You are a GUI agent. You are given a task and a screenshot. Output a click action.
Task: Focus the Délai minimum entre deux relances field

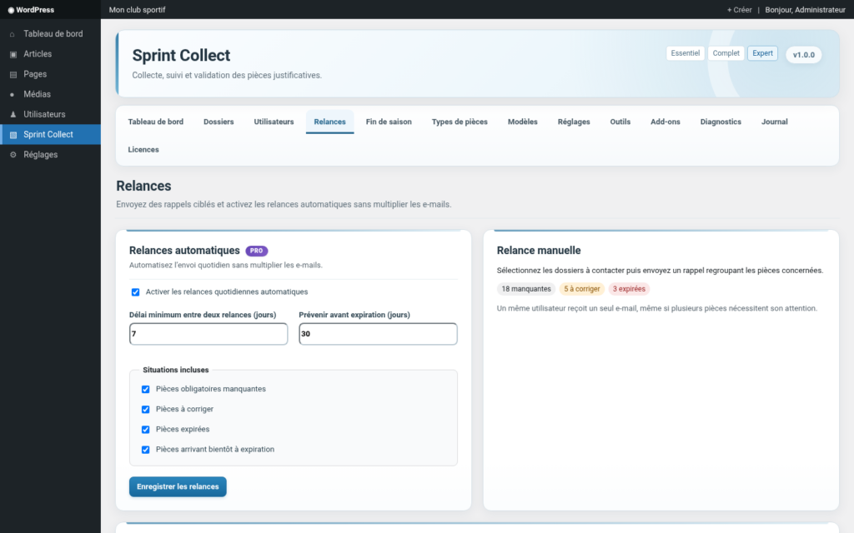(x=208, y=334)
